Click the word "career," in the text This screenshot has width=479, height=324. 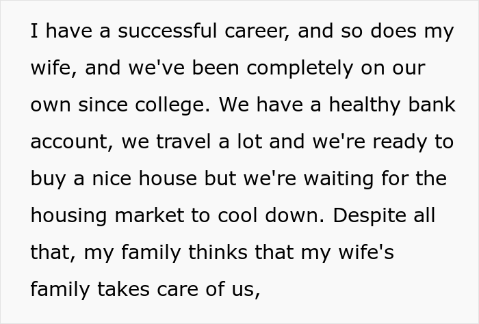tap(257, 31)
